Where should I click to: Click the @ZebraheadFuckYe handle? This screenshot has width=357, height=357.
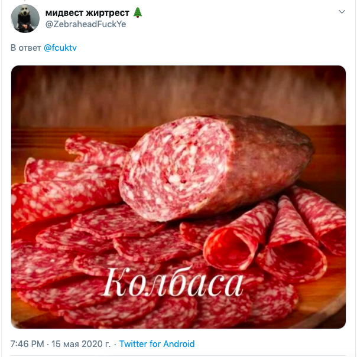85,24
